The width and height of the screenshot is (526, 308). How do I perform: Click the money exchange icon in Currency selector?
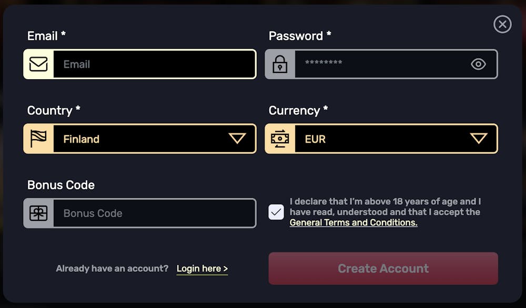pos(280,139)
